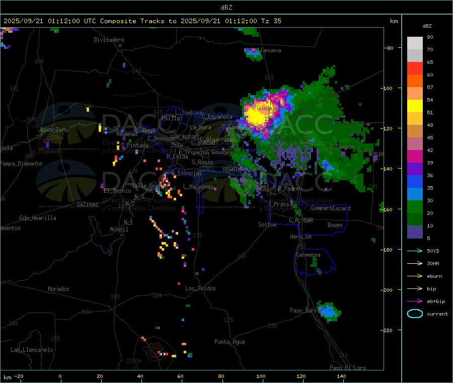Click the purple-gray 5 dBZ color swatch
Image resolution: width=453 pixels, height=383 pixels.
[x=415, y=232]
